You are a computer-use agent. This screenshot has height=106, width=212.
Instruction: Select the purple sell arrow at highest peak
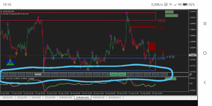pos(127,13)
